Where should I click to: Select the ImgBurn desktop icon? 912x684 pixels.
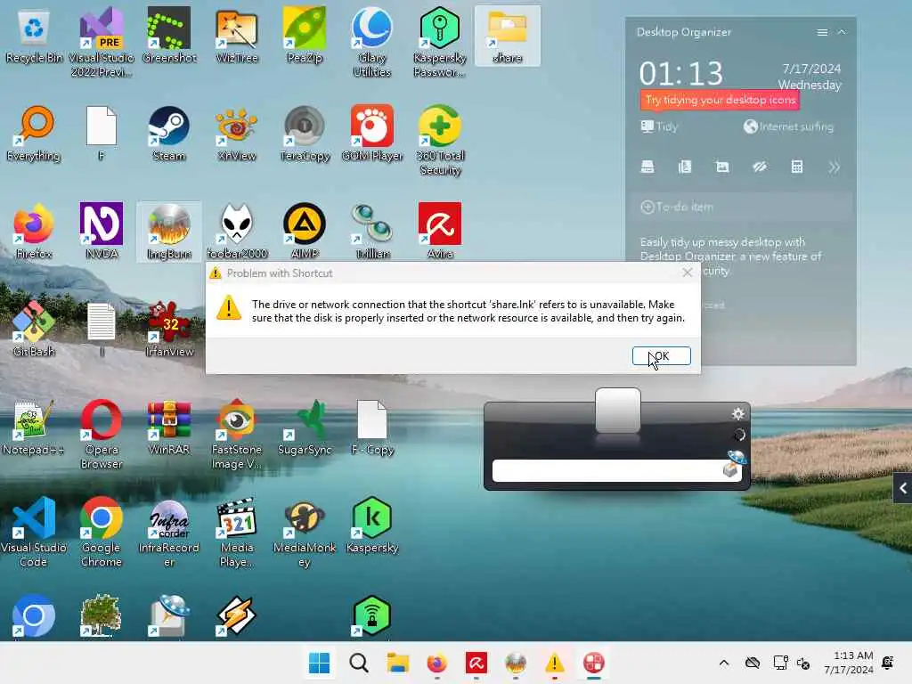click(x=169, y=231)
